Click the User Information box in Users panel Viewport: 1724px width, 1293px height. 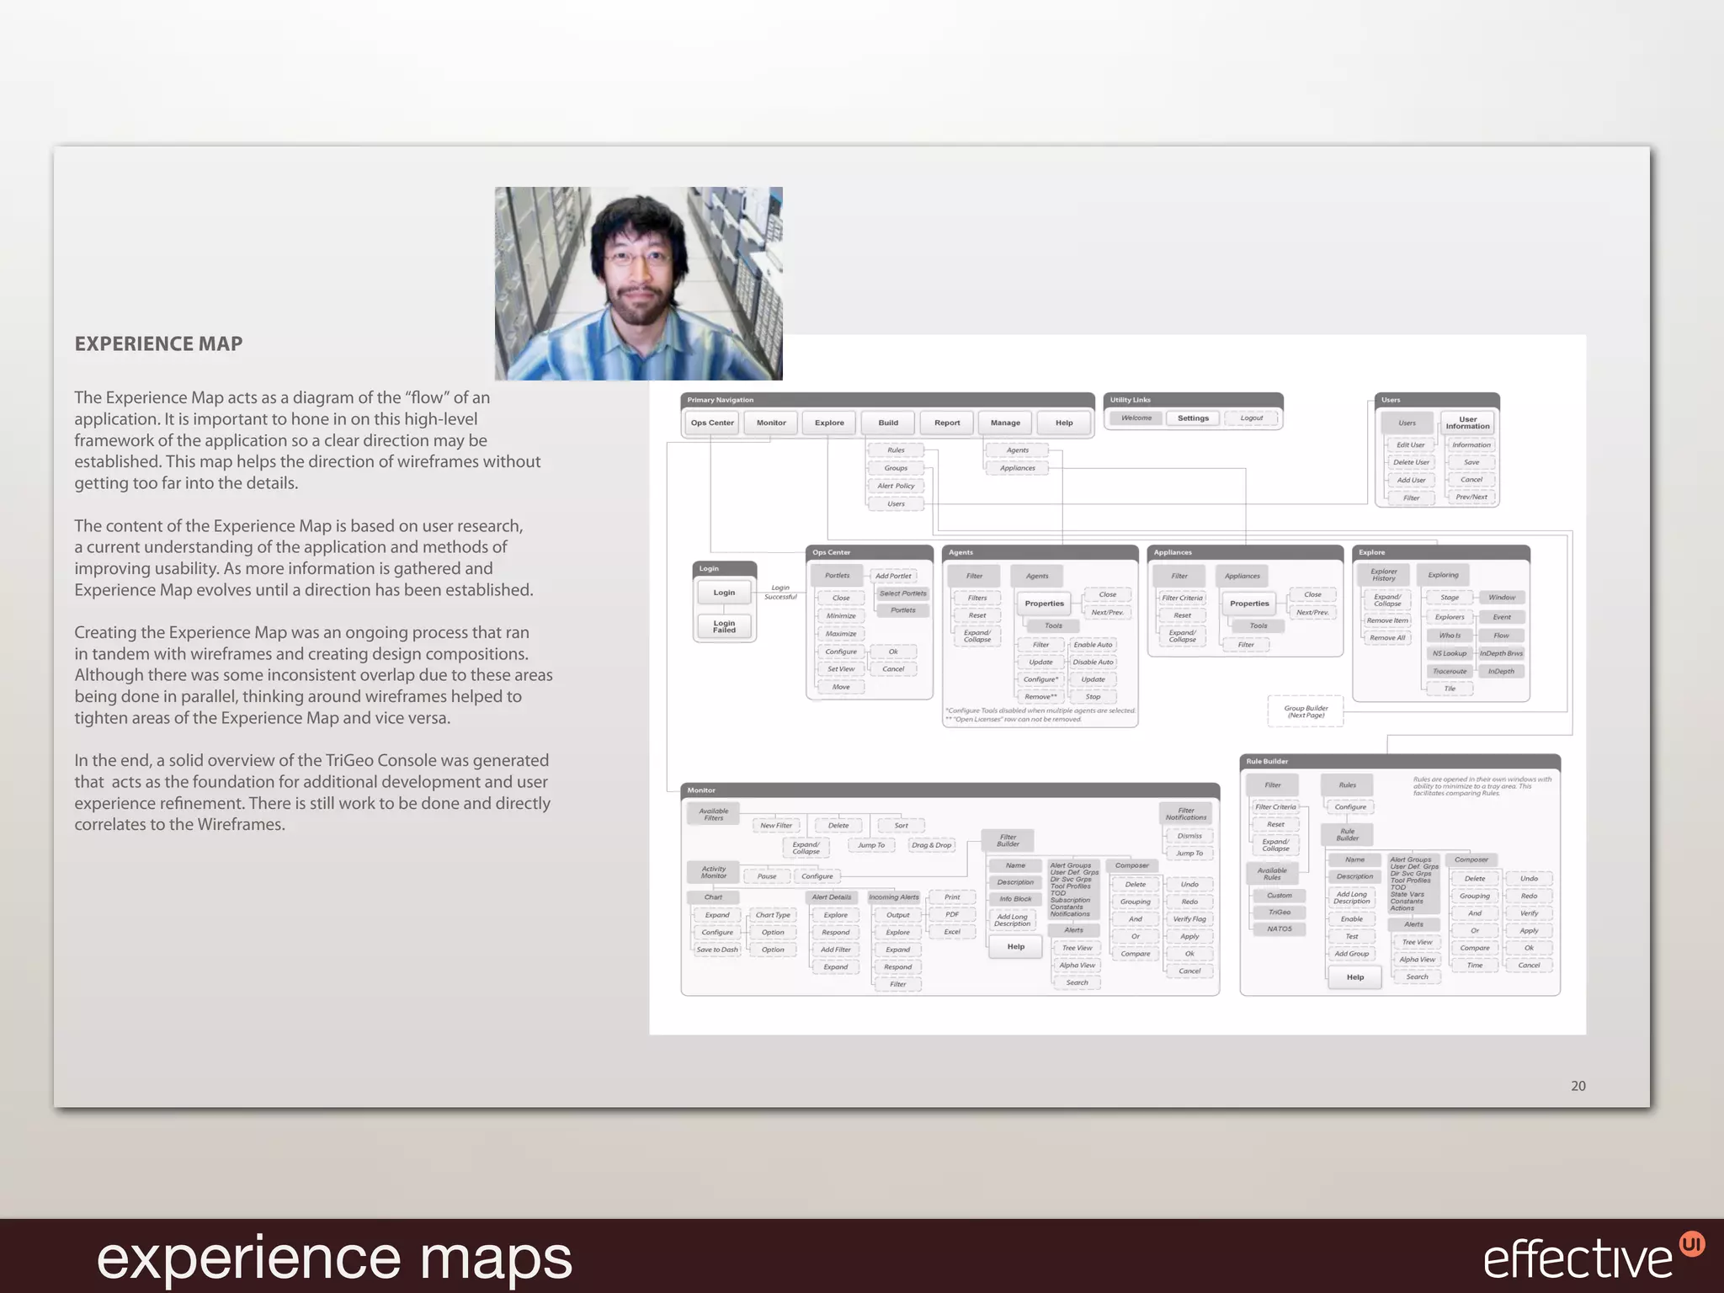(x=1468, y=423)
